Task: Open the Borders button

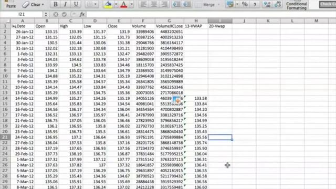Action: tap(92, 4)
